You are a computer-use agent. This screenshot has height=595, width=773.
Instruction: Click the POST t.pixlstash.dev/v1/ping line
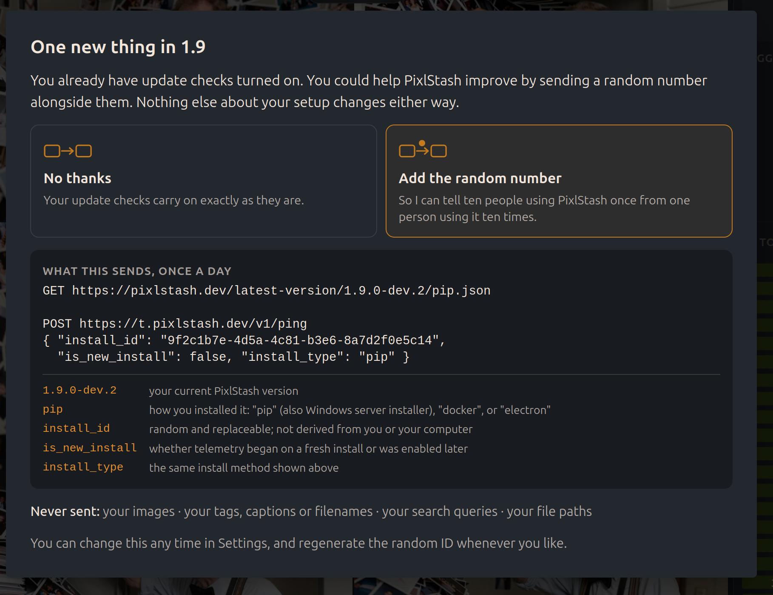pyautogui.click(x=175, y=324)
